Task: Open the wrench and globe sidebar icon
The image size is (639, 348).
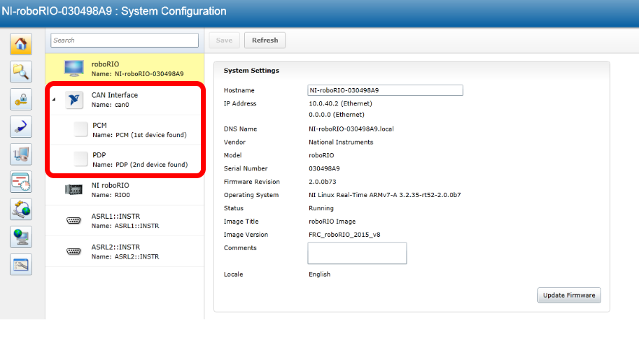Action: click(21, 210)
